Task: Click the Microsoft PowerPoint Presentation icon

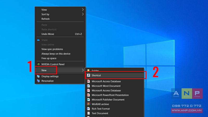Action: [88, 95]
